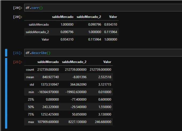The width and height of the screenshot is (182, 131).
Task: Click the saldoMercado_2 column header in corr table
Action: pos(89,17)
